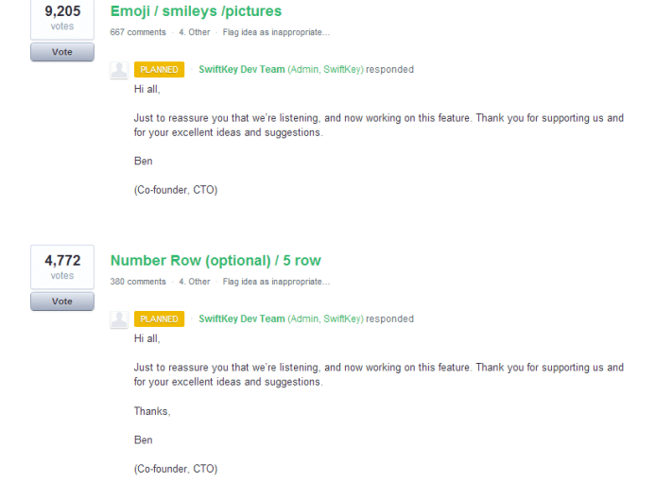Click the PLANNED status badge on Emoji idea
This screenshot has width=655, height=482.
point(159,70)
